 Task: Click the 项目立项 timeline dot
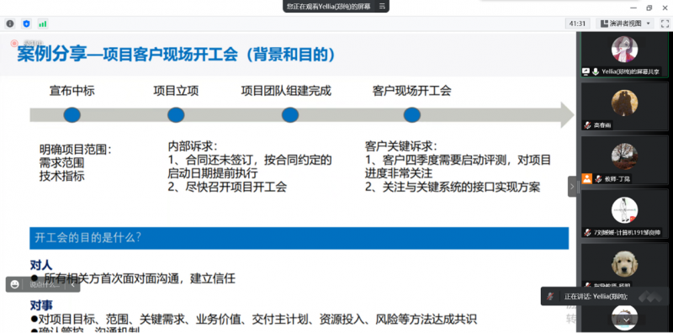point(176,115)
